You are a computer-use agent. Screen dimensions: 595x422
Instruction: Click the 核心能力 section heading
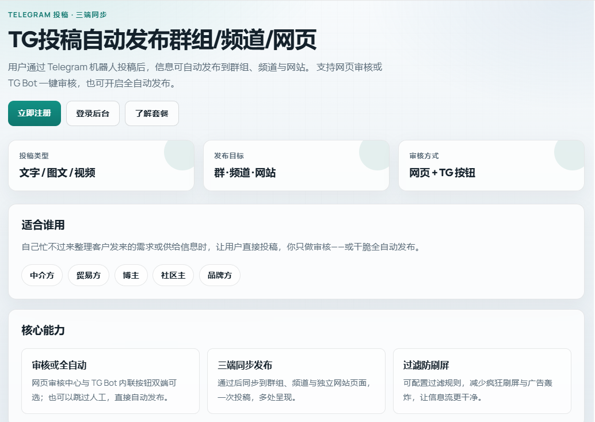coord(43,330)
